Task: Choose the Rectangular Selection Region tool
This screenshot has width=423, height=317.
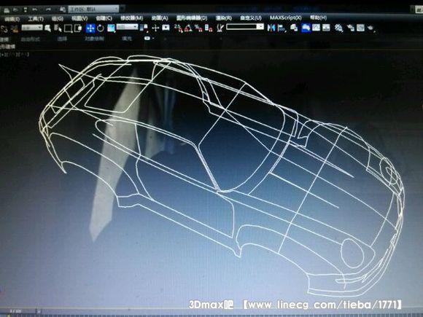Action: pyautogui.click(x=68, y=28)
